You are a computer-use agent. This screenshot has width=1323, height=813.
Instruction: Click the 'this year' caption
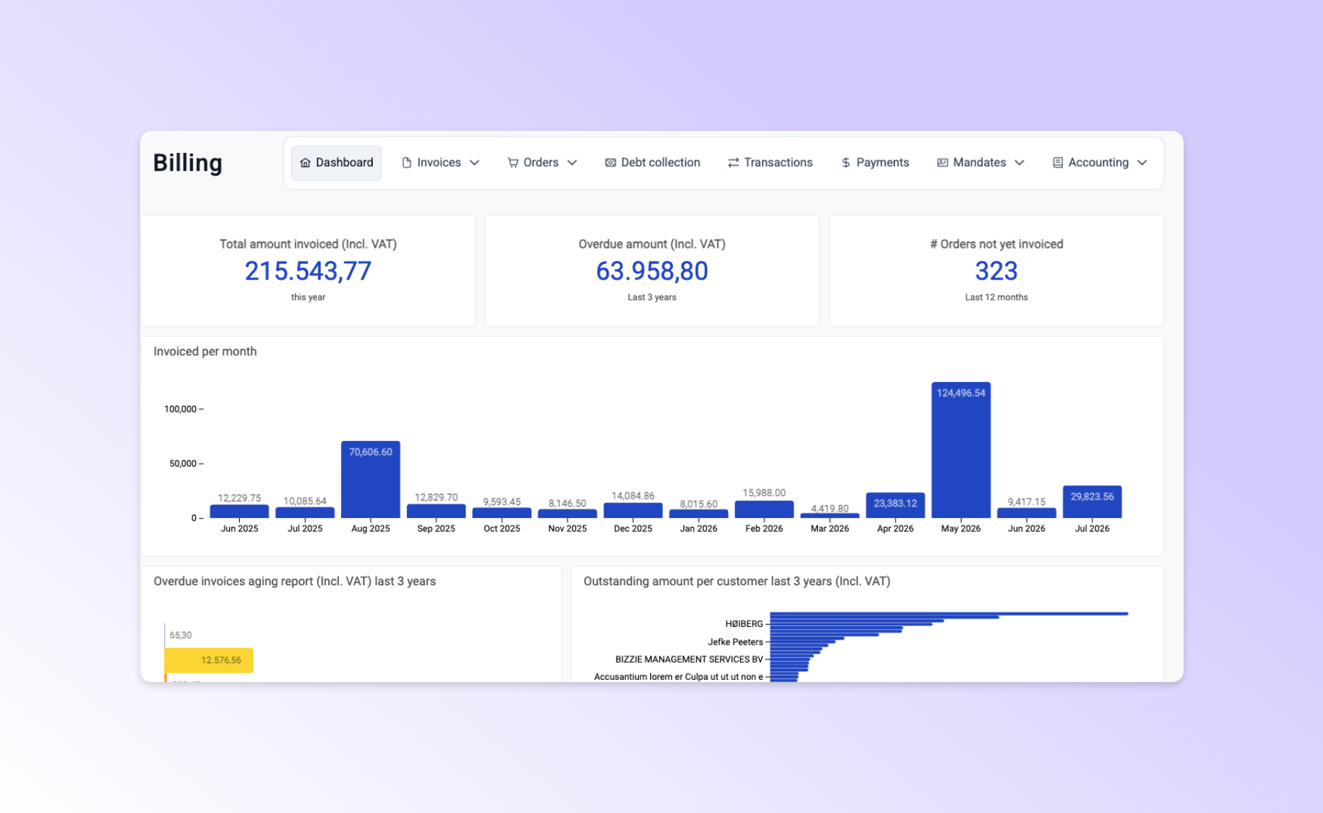[x=308, y=297]
